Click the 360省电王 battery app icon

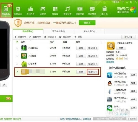click(x=24, y=48)
